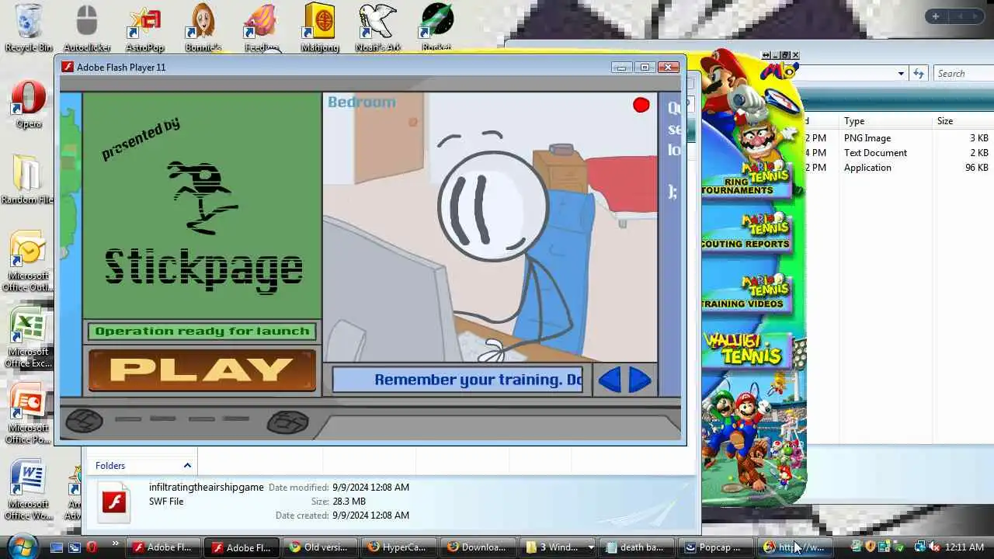The image size is (994, 559).
Task: Sort by the Type column header
Action: point(885,121)
